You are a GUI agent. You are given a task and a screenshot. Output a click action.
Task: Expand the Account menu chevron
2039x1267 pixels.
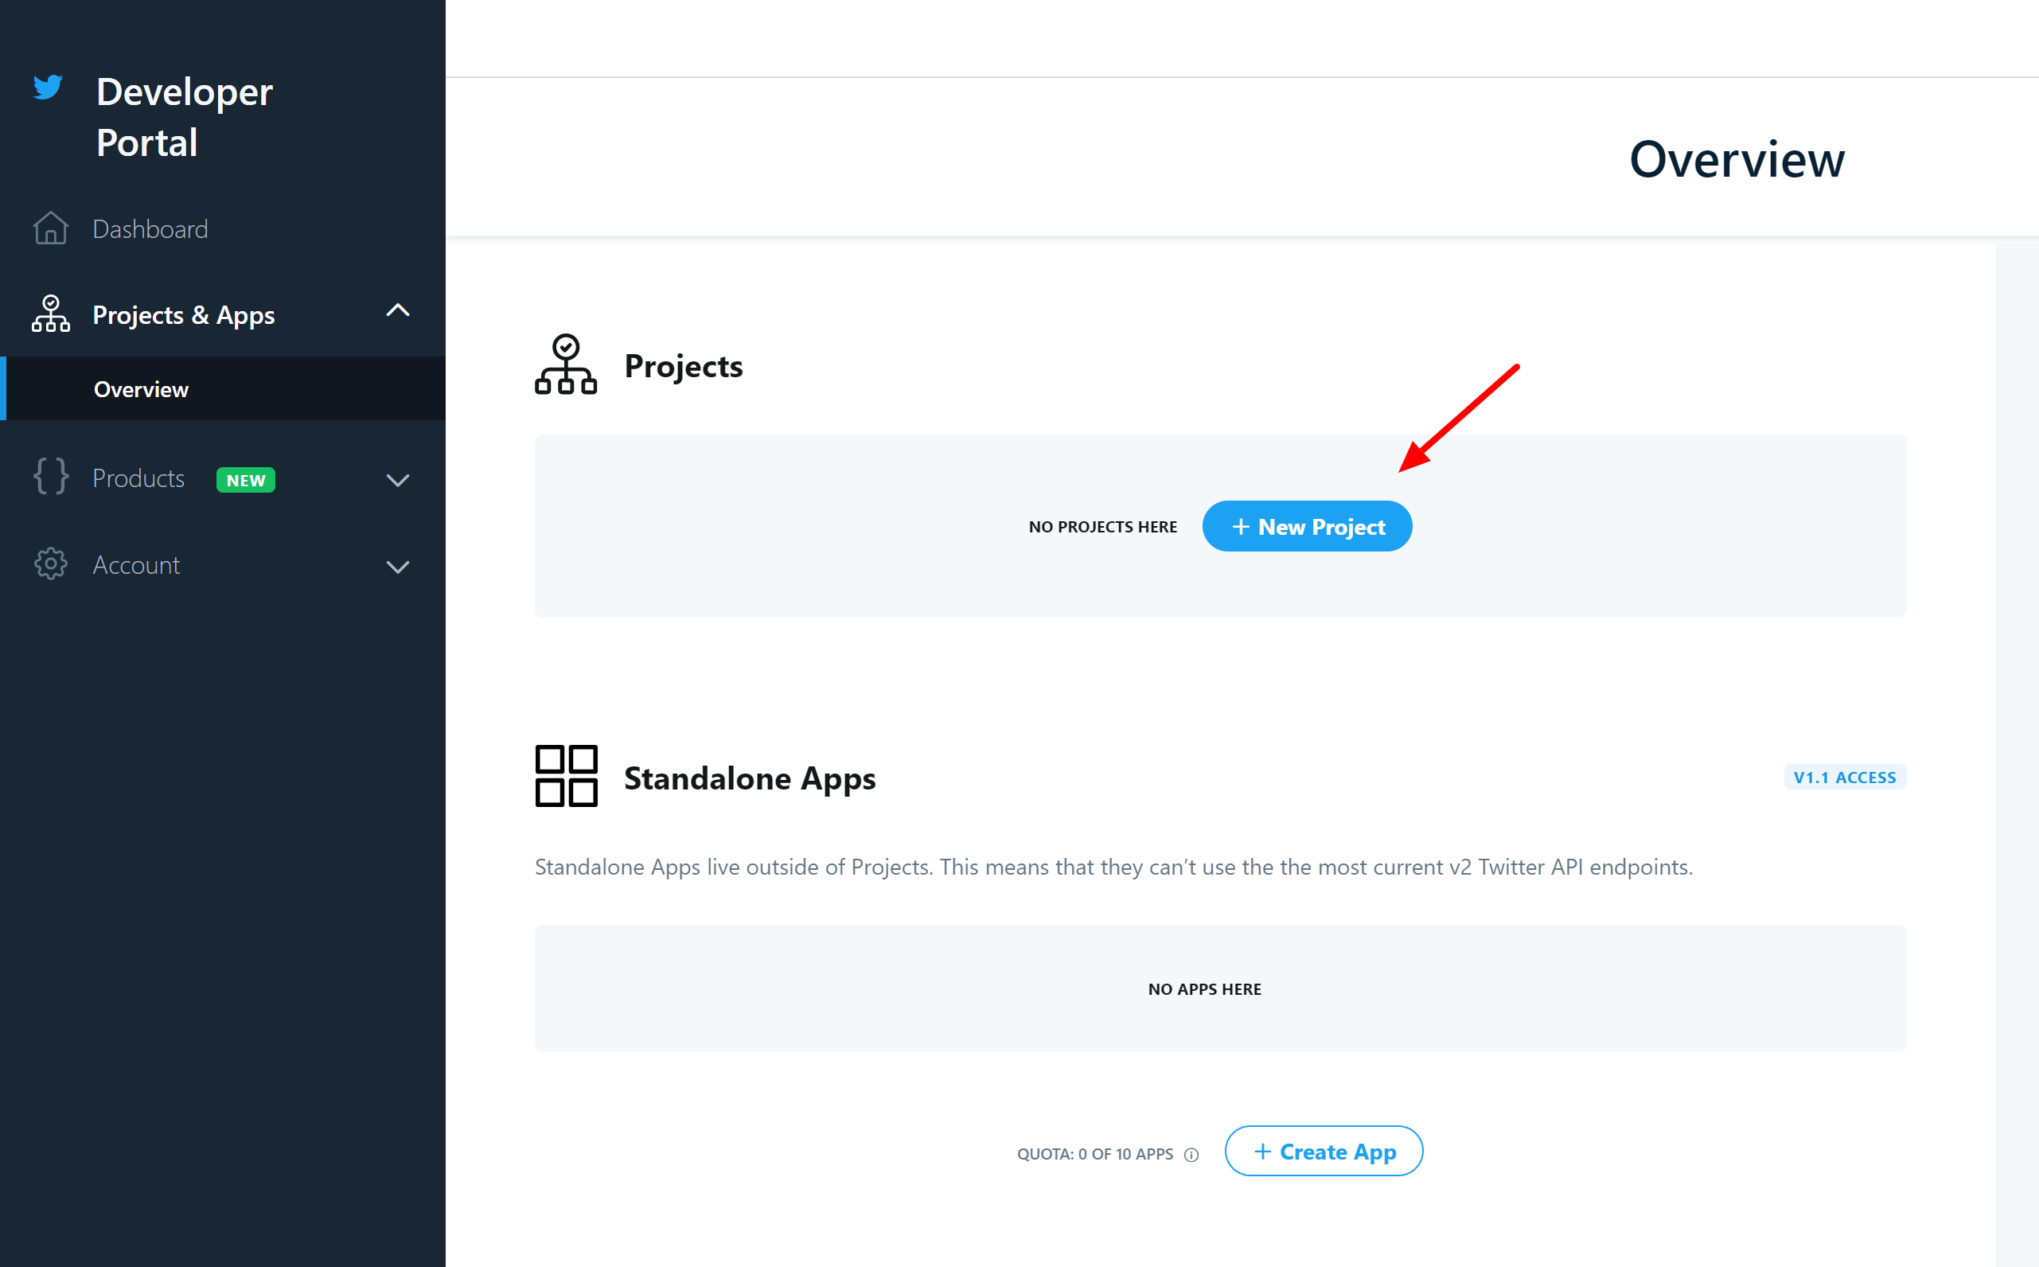398,567
